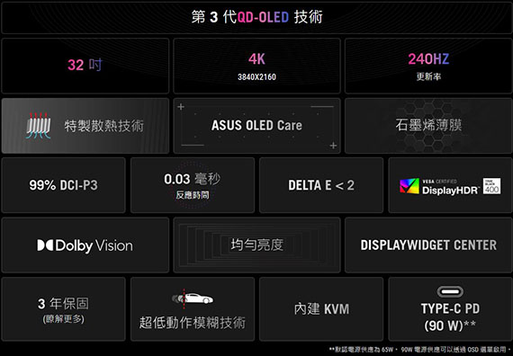Click the heat dissipation fins icon
513x356 pixels.
(x=38, y=126)
